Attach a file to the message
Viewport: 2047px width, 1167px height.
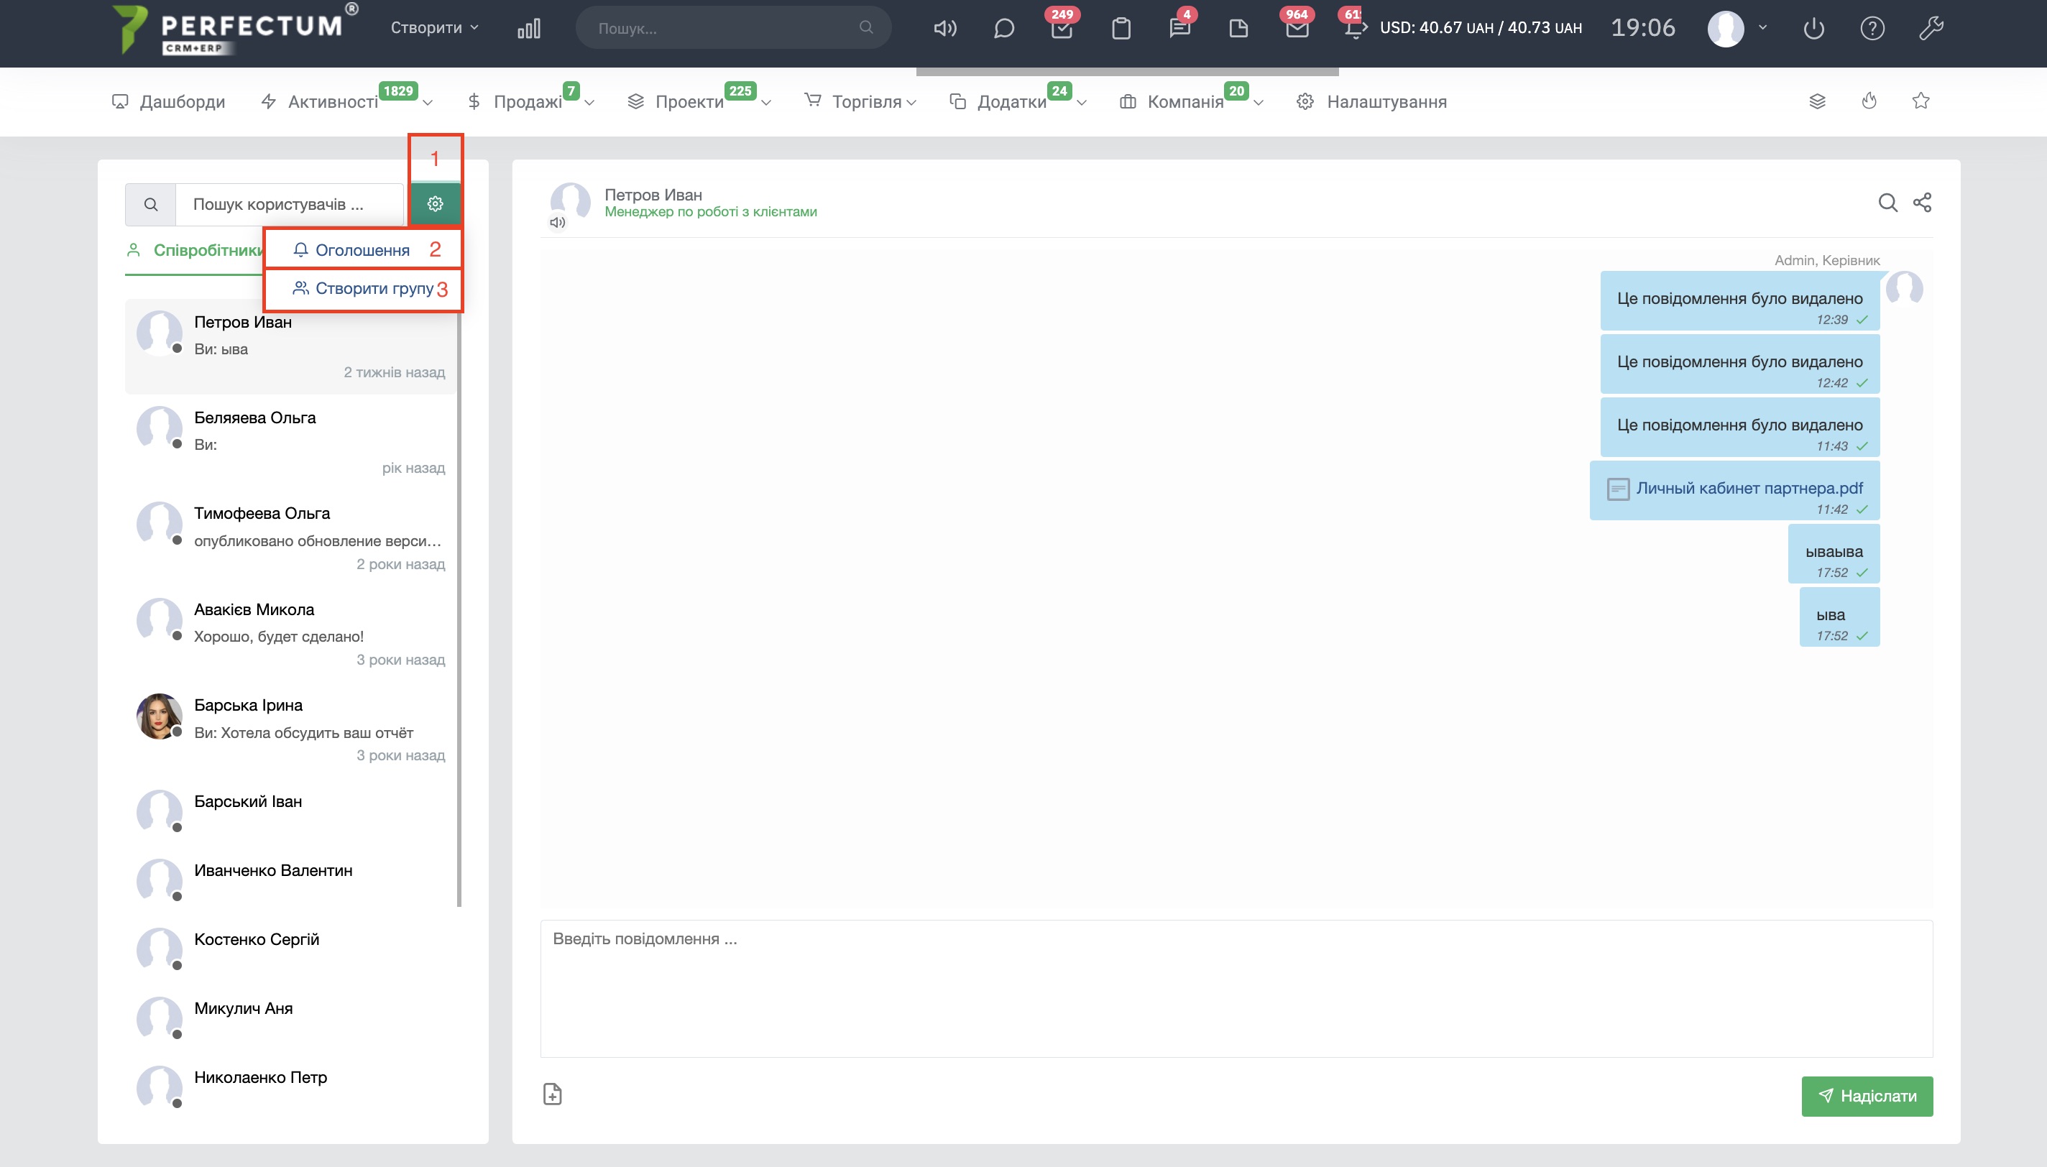[552, 1094]
